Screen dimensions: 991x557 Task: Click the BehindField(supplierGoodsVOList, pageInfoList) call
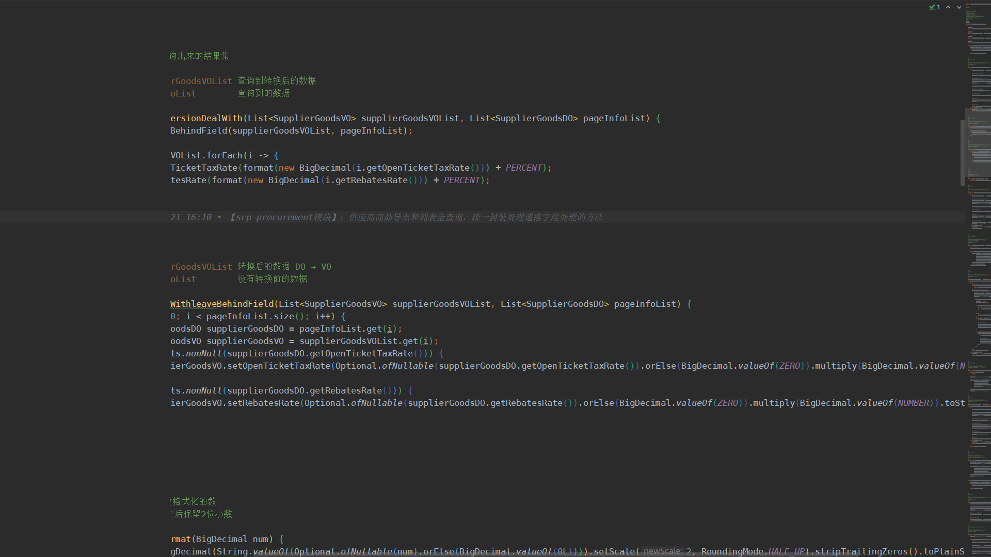291,130
